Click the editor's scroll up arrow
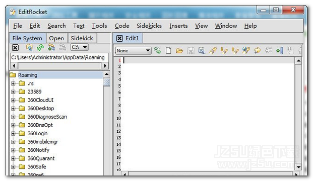 pos(298,60)
